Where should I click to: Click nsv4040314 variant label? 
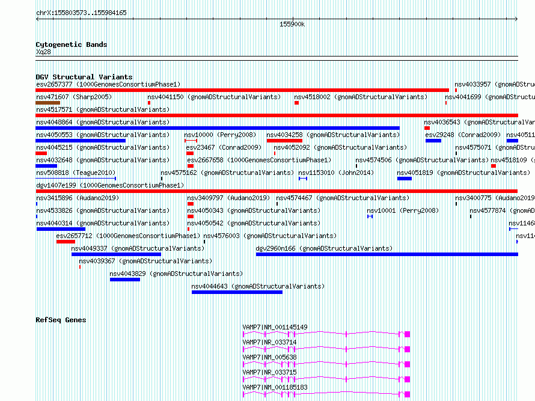pyautogui.click(x=103, y=223)
